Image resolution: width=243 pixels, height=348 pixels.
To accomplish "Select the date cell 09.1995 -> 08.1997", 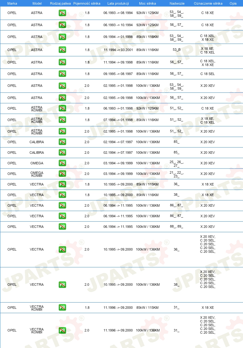I will coord(118,74).
